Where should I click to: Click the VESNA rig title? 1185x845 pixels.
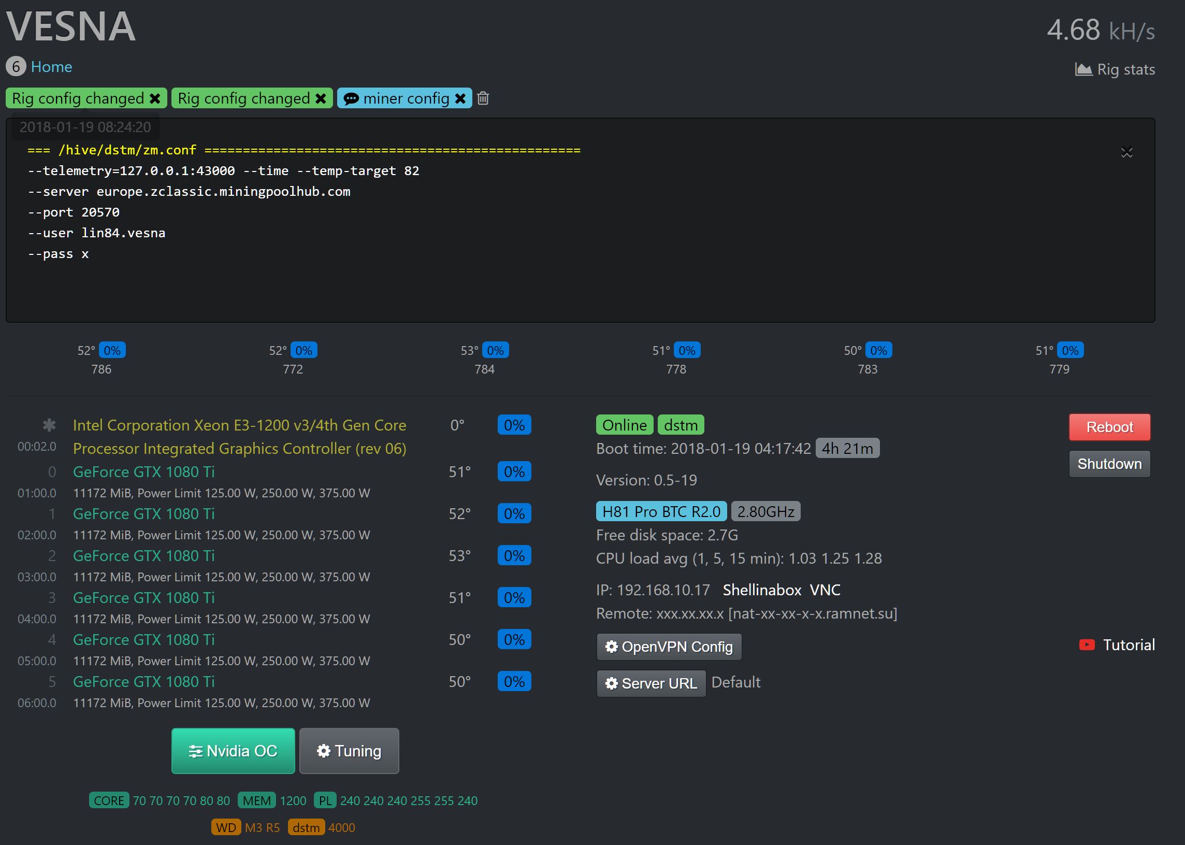point(71,26)
